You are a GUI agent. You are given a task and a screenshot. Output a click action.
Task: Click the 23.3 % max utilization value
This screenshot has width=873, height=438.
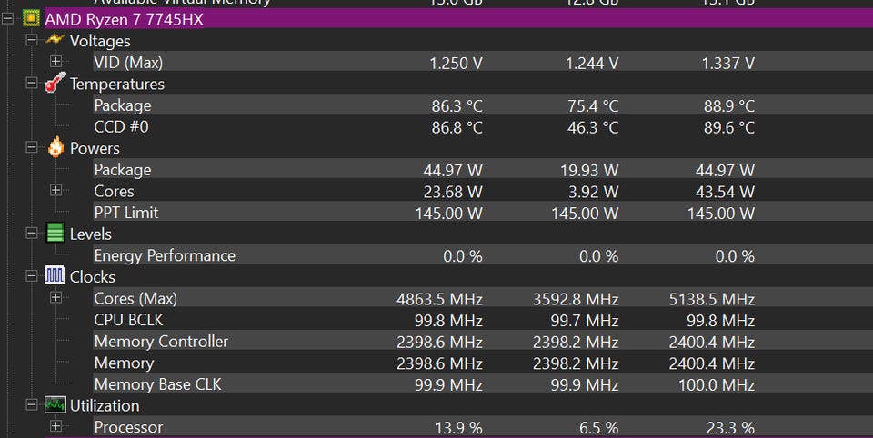tap(730, 428)
